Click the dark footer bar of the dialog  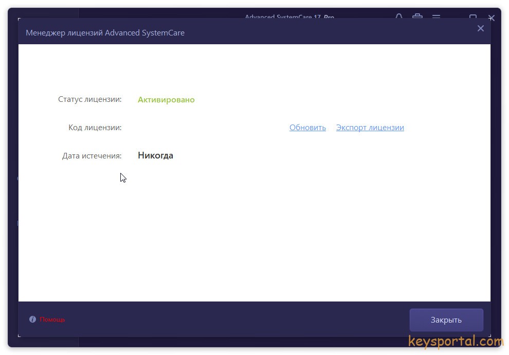[x=231, y=319]
